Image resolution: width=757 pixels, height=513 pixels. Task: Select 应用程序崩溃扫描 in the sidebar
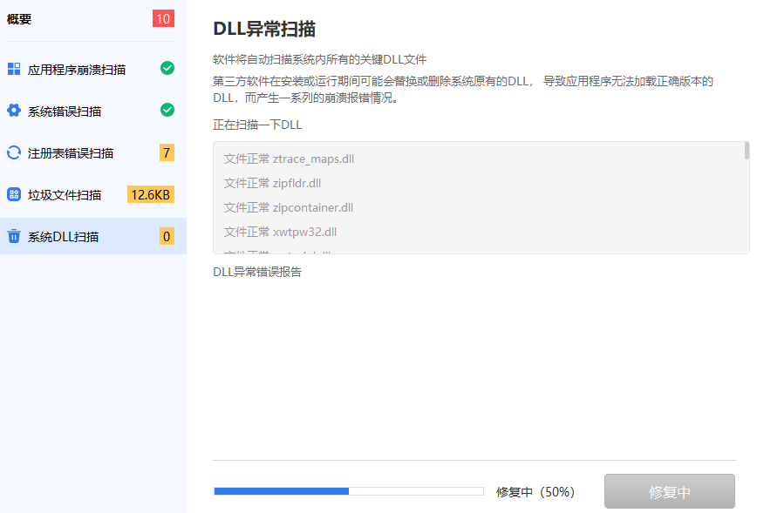[x=93, y=69]
